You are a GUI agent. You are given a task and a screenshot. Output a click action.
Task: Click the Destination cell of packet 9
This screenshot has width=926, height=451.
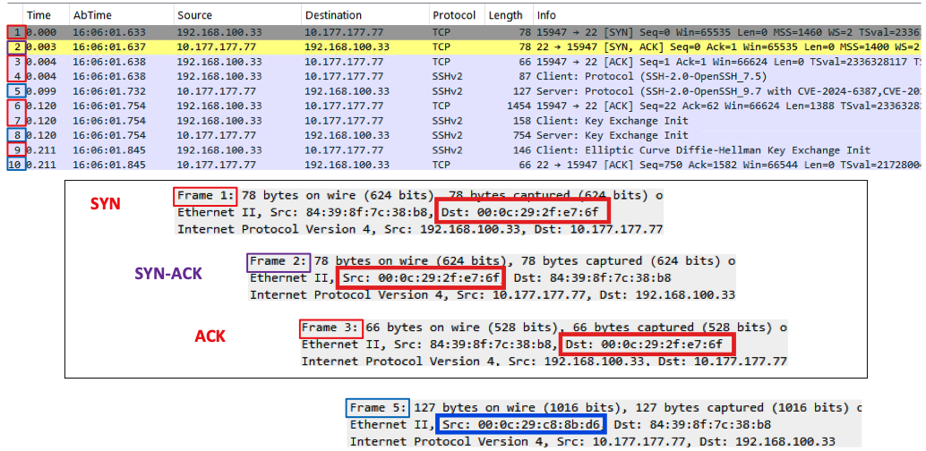(344, 150)
